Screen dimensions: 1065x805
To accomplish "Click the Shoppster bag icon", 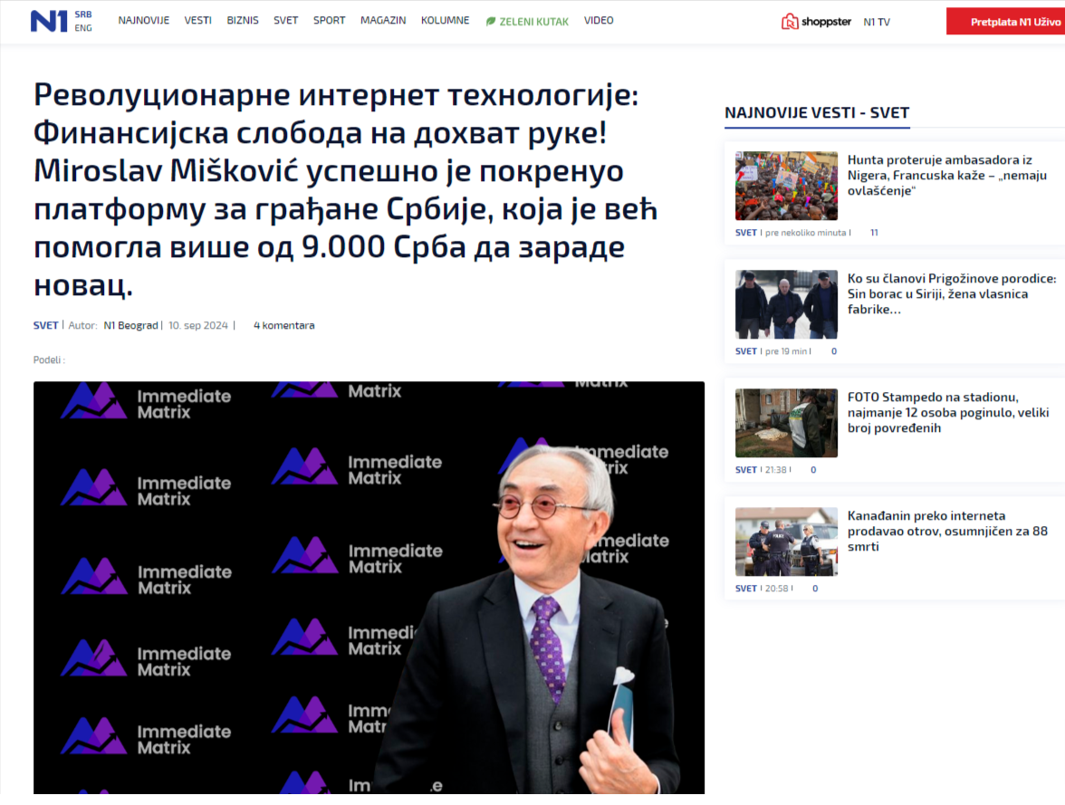I will [x=790, y=22].
